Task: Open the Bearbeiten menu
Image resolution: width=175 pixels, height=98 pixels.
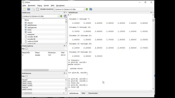Action: click(x=32, y=5)
